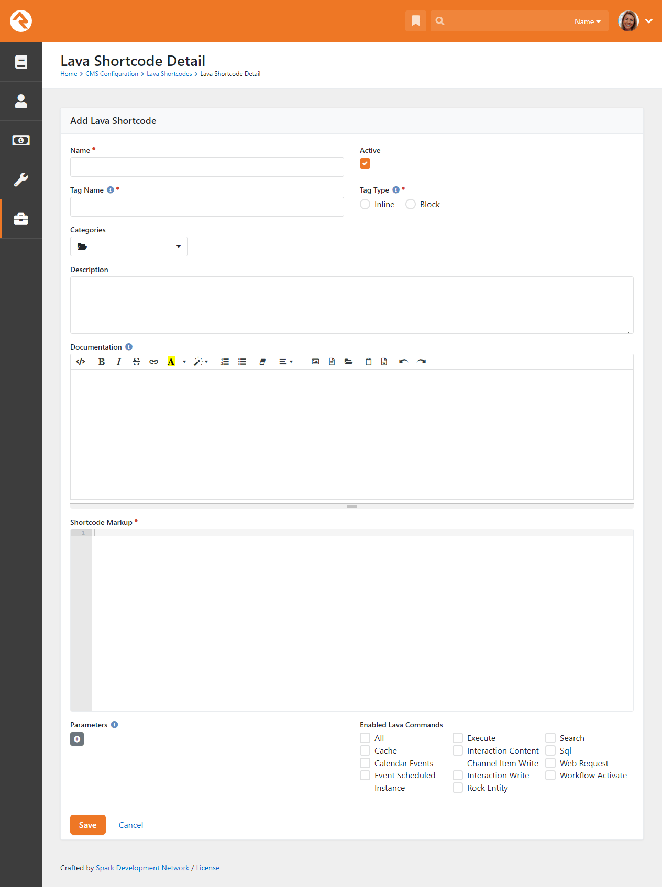
Task: Open paragraph alignment dropdown in toolbar
Action: tap(285, 362)
